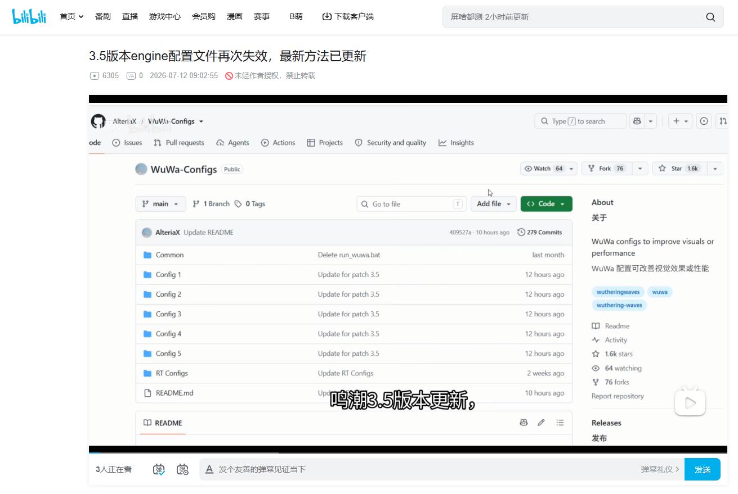Screen dimensions: 738x494
Task: Click the GitHub Type to search field
Action: pos(580,121)
